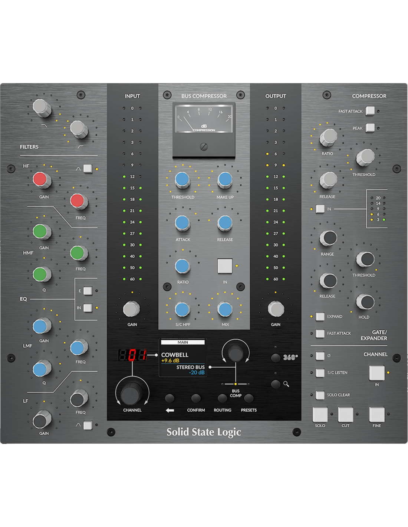Enable compressor Fast Attack switch

click(x=370, y=111)
